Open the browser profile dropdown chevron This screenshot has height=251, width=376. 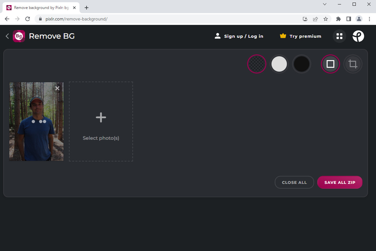[x=324, y=4]
